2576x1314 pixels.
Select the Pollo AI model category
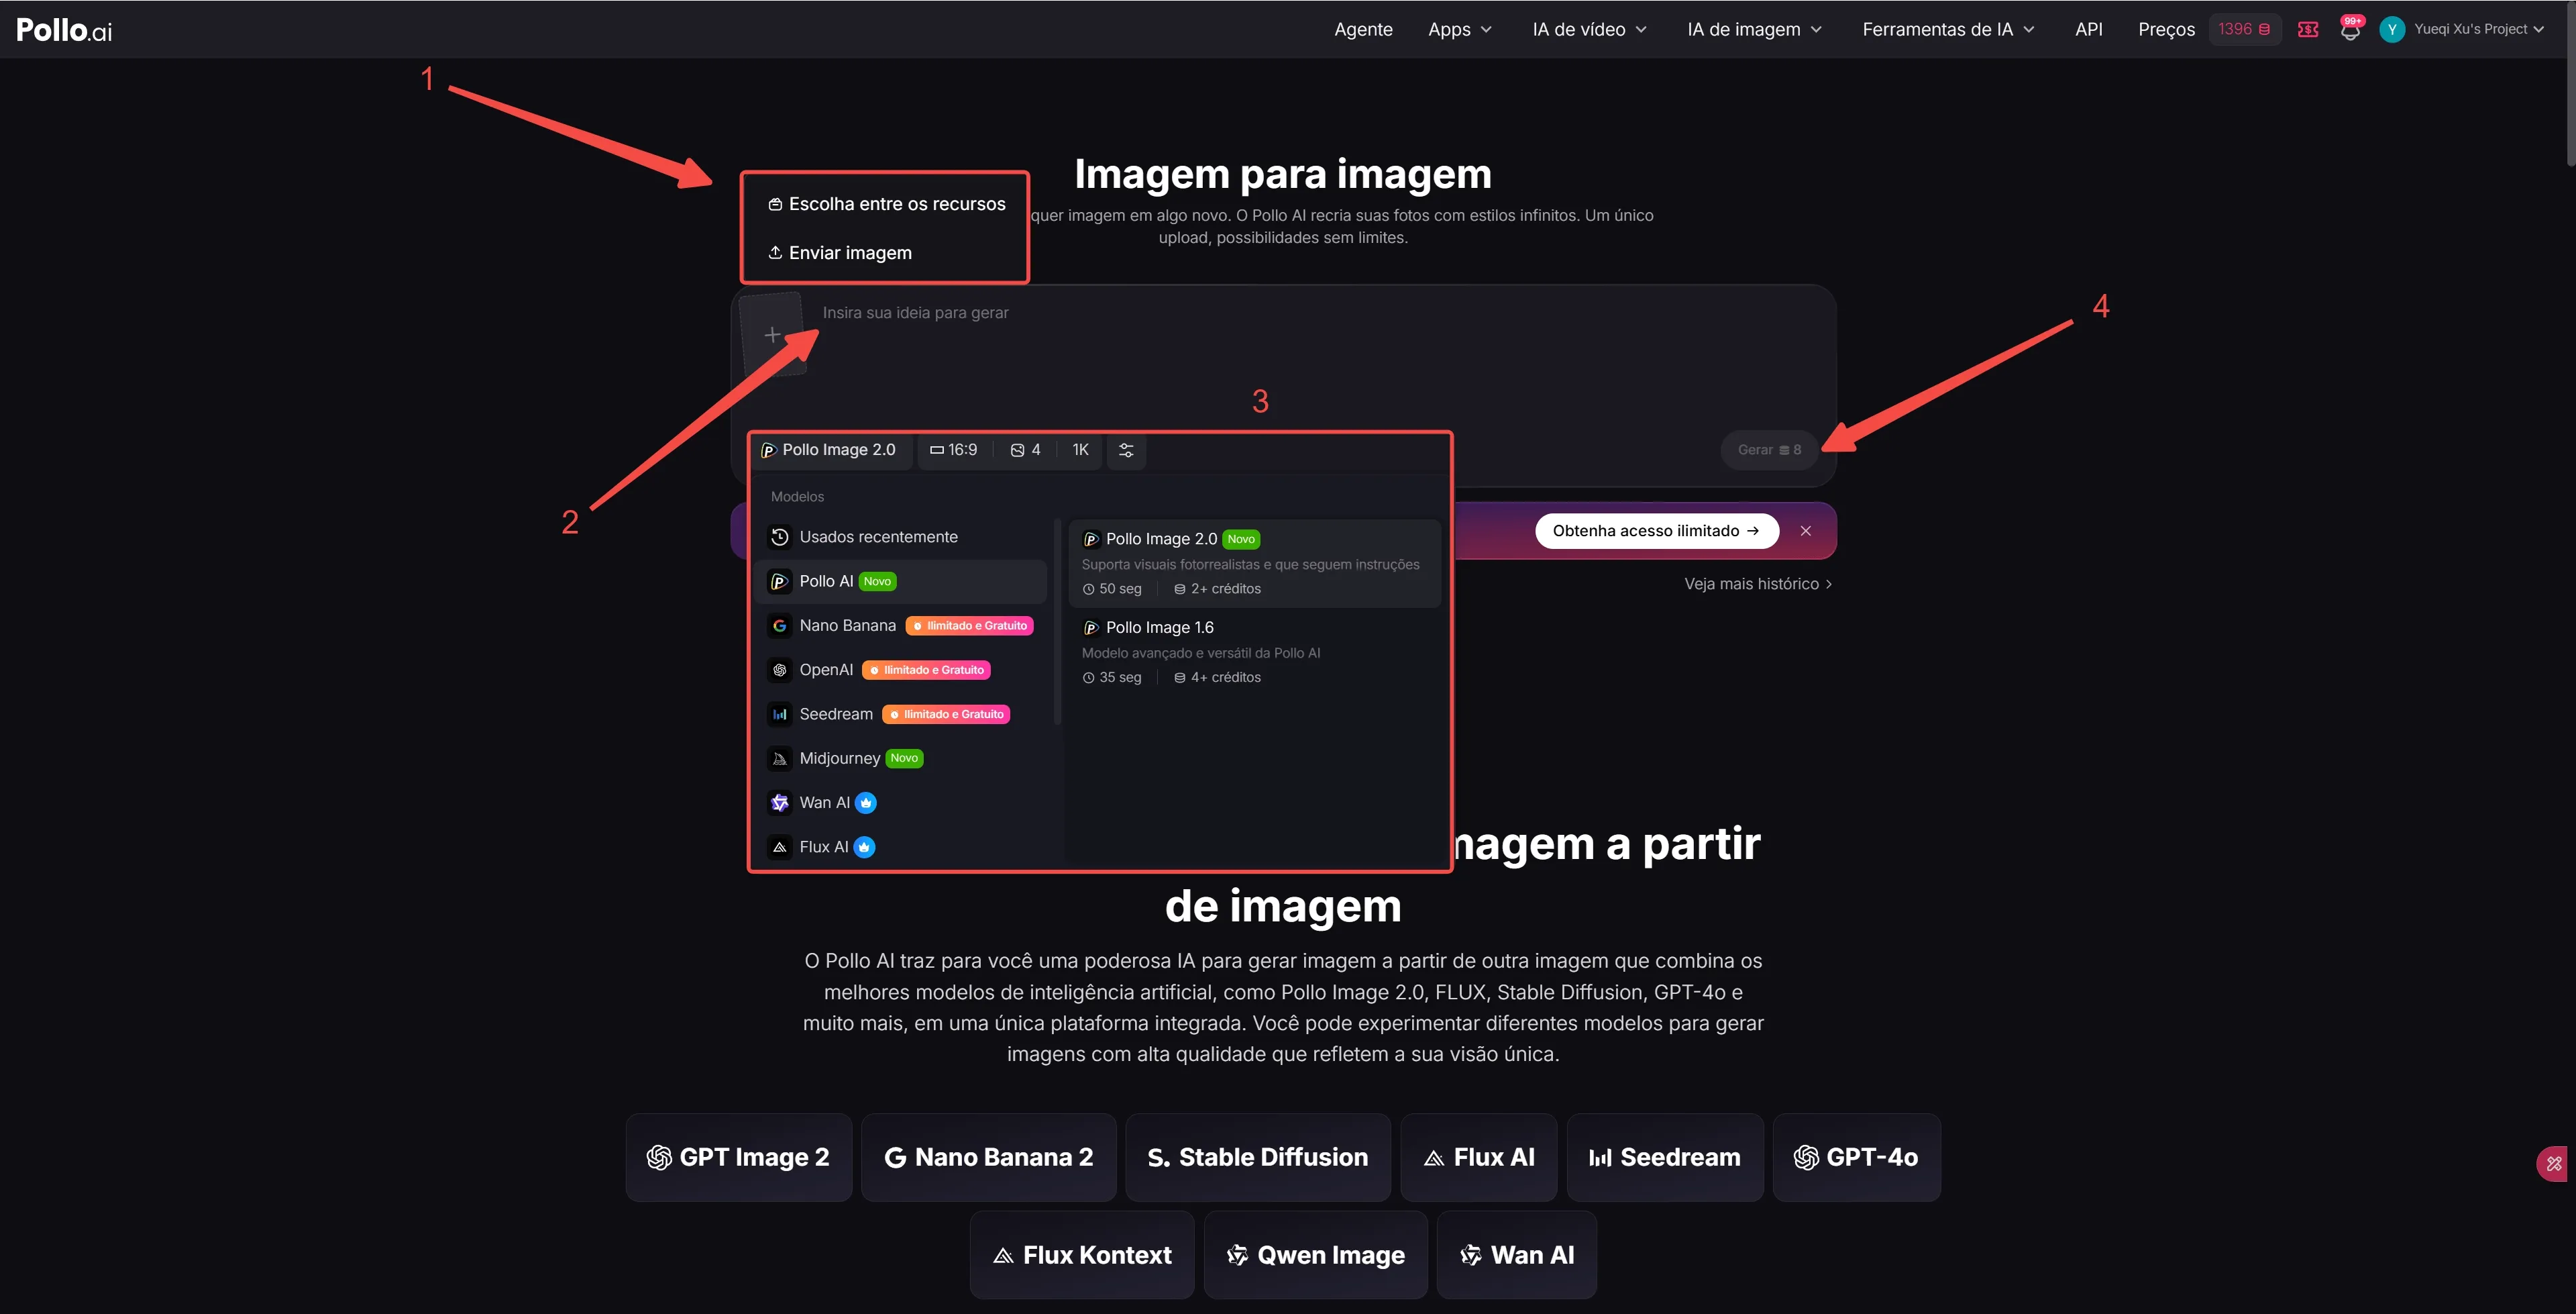(903, 581)
